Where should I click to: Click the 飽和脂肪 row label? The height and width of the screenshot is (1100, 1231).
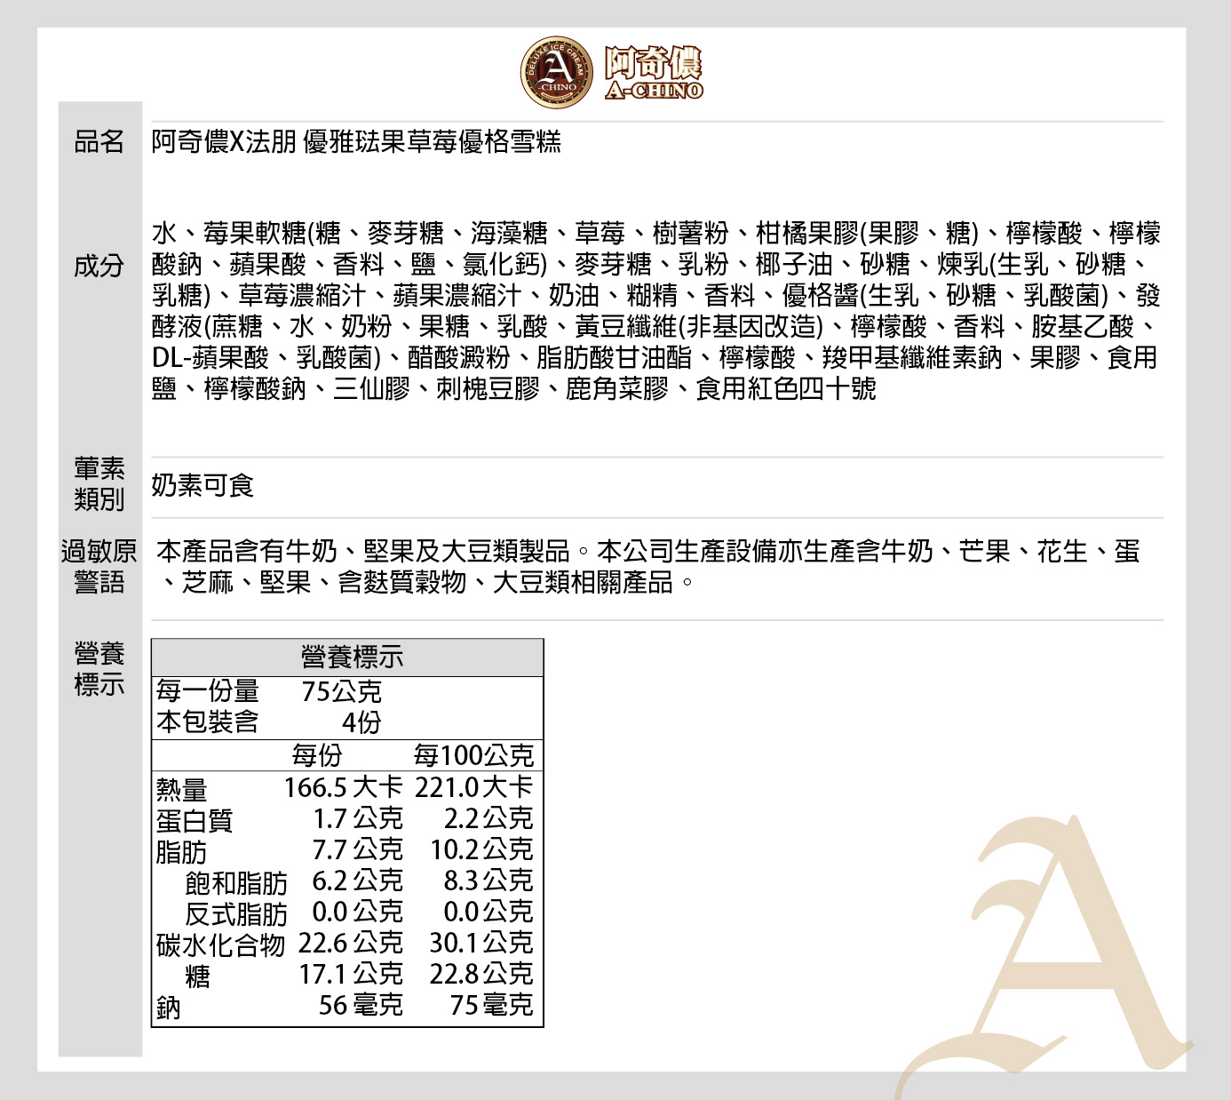[236, 882]
